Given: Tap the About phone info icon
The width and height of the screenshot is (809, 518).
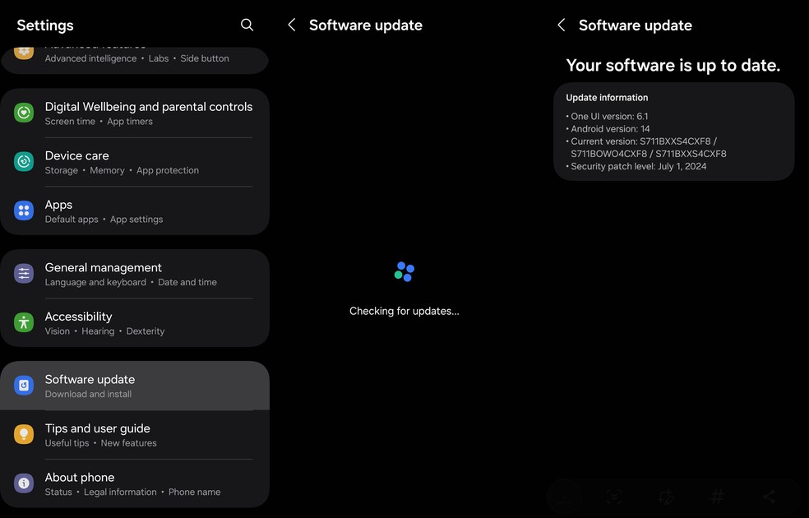Looking at the screenshot, I should [24, 483].
